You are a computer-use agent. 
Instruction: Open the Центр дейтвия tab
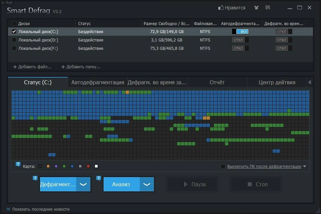click(277, 82)
